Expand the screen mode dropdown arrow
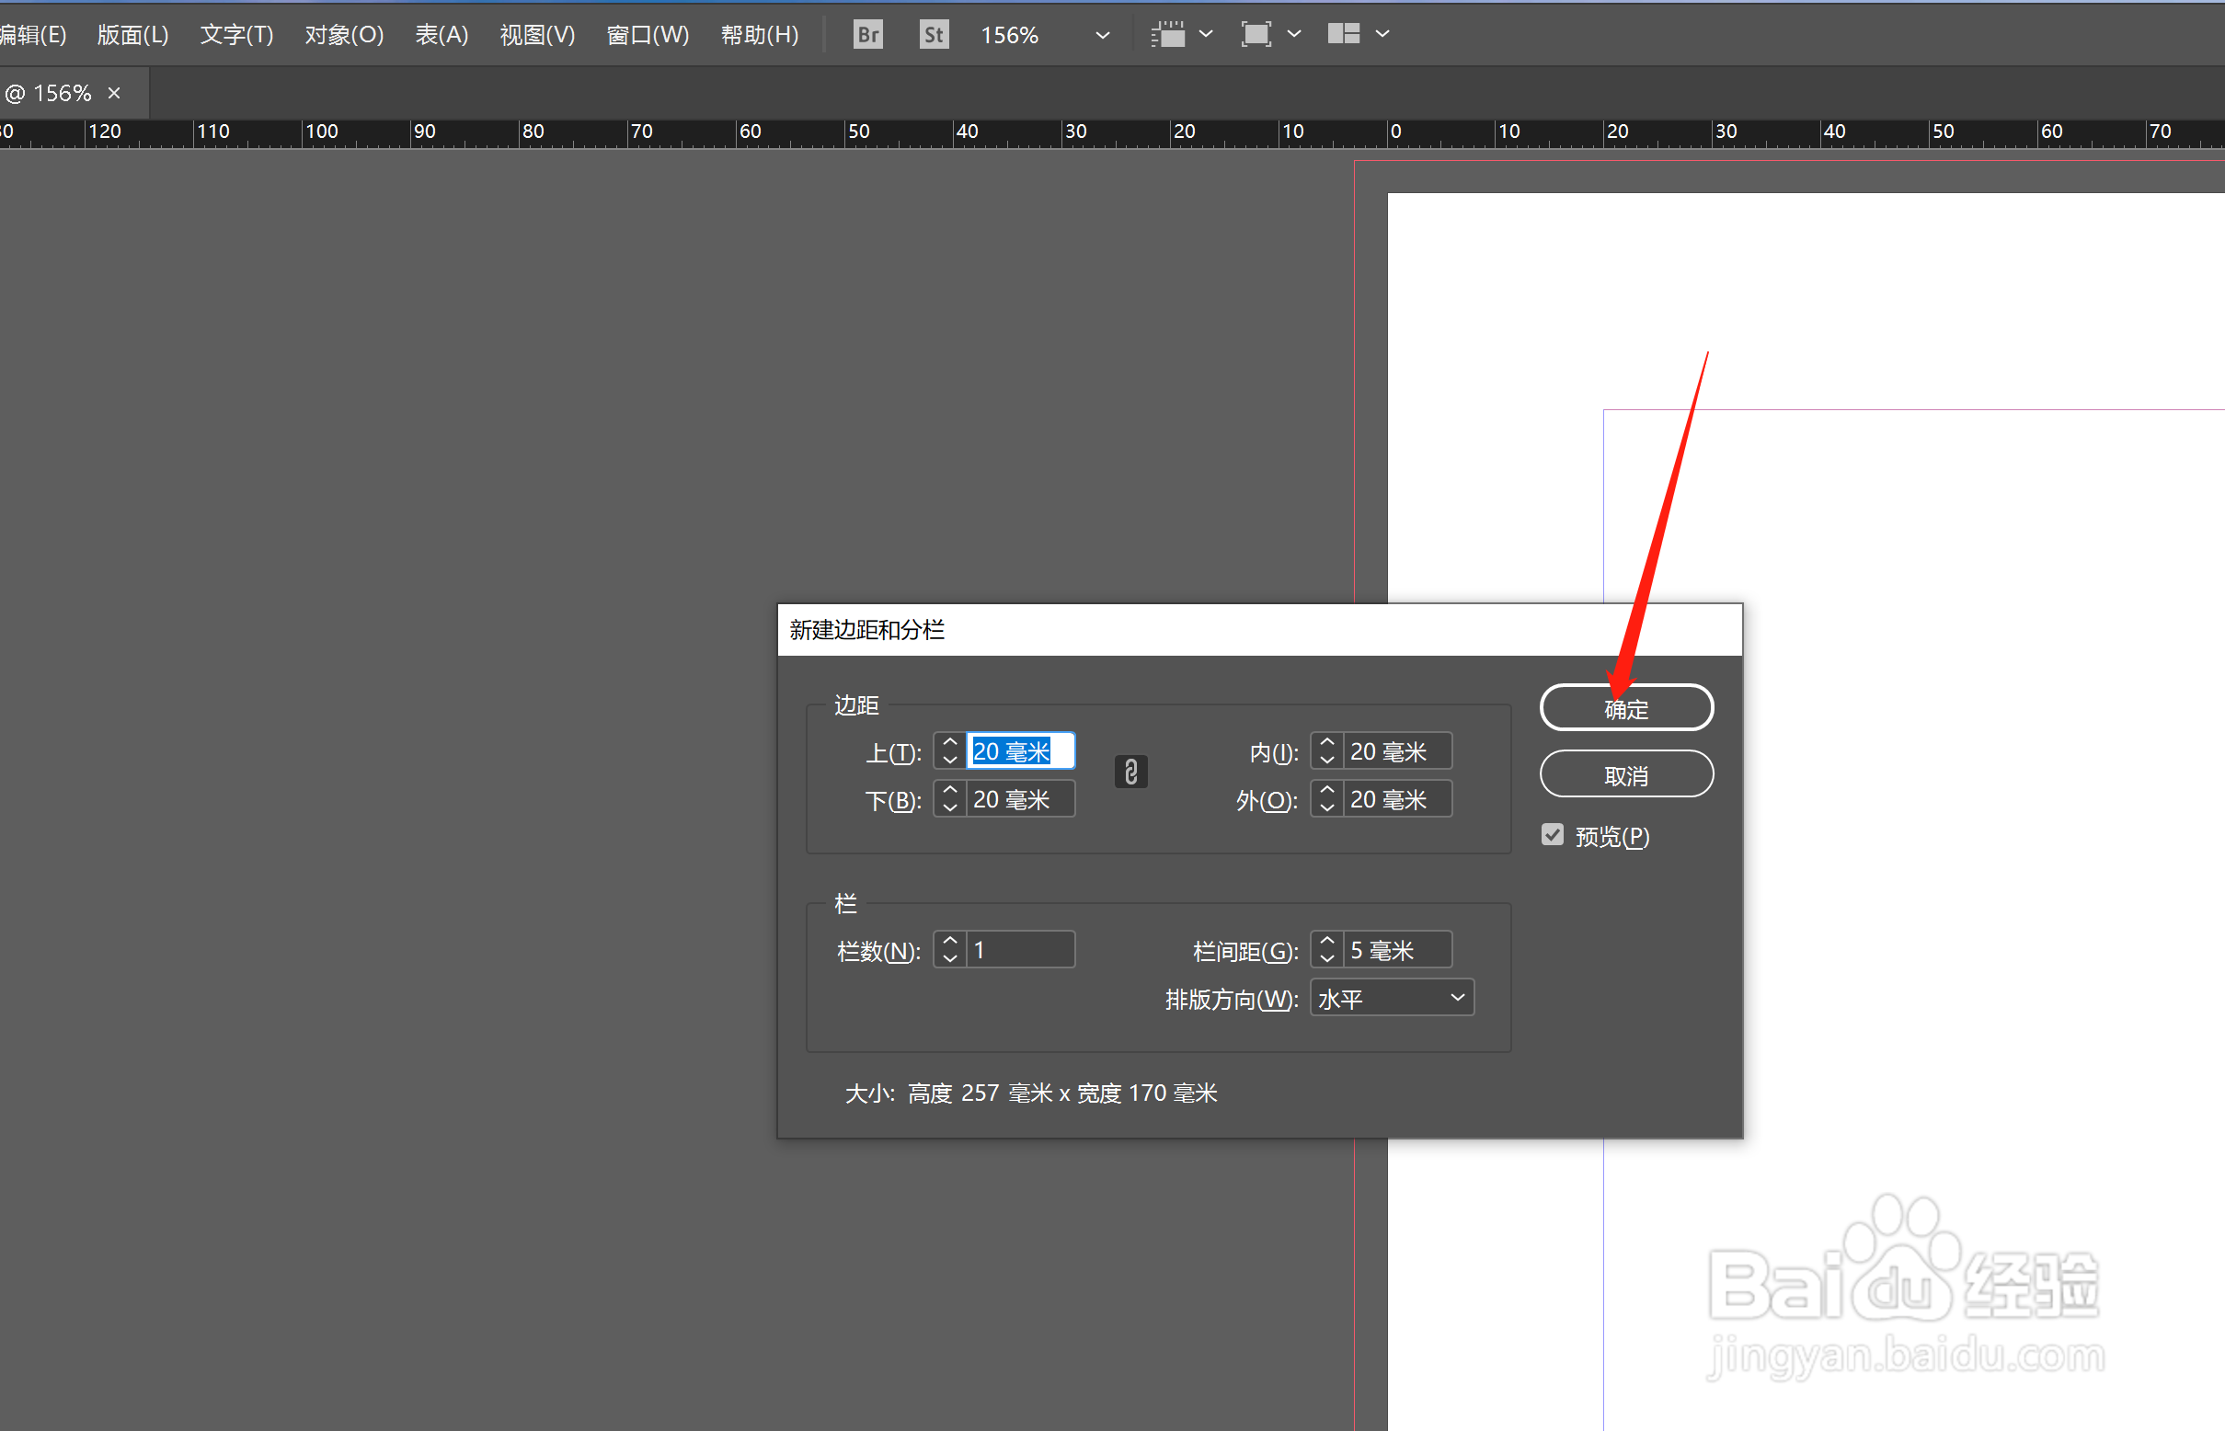Image resolution: width=2225 pixels, height=1431 pixels. point(1294,34)
